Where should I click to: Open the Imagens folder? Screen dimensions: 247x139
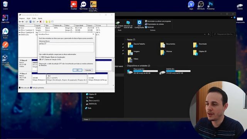pos(134,53)
